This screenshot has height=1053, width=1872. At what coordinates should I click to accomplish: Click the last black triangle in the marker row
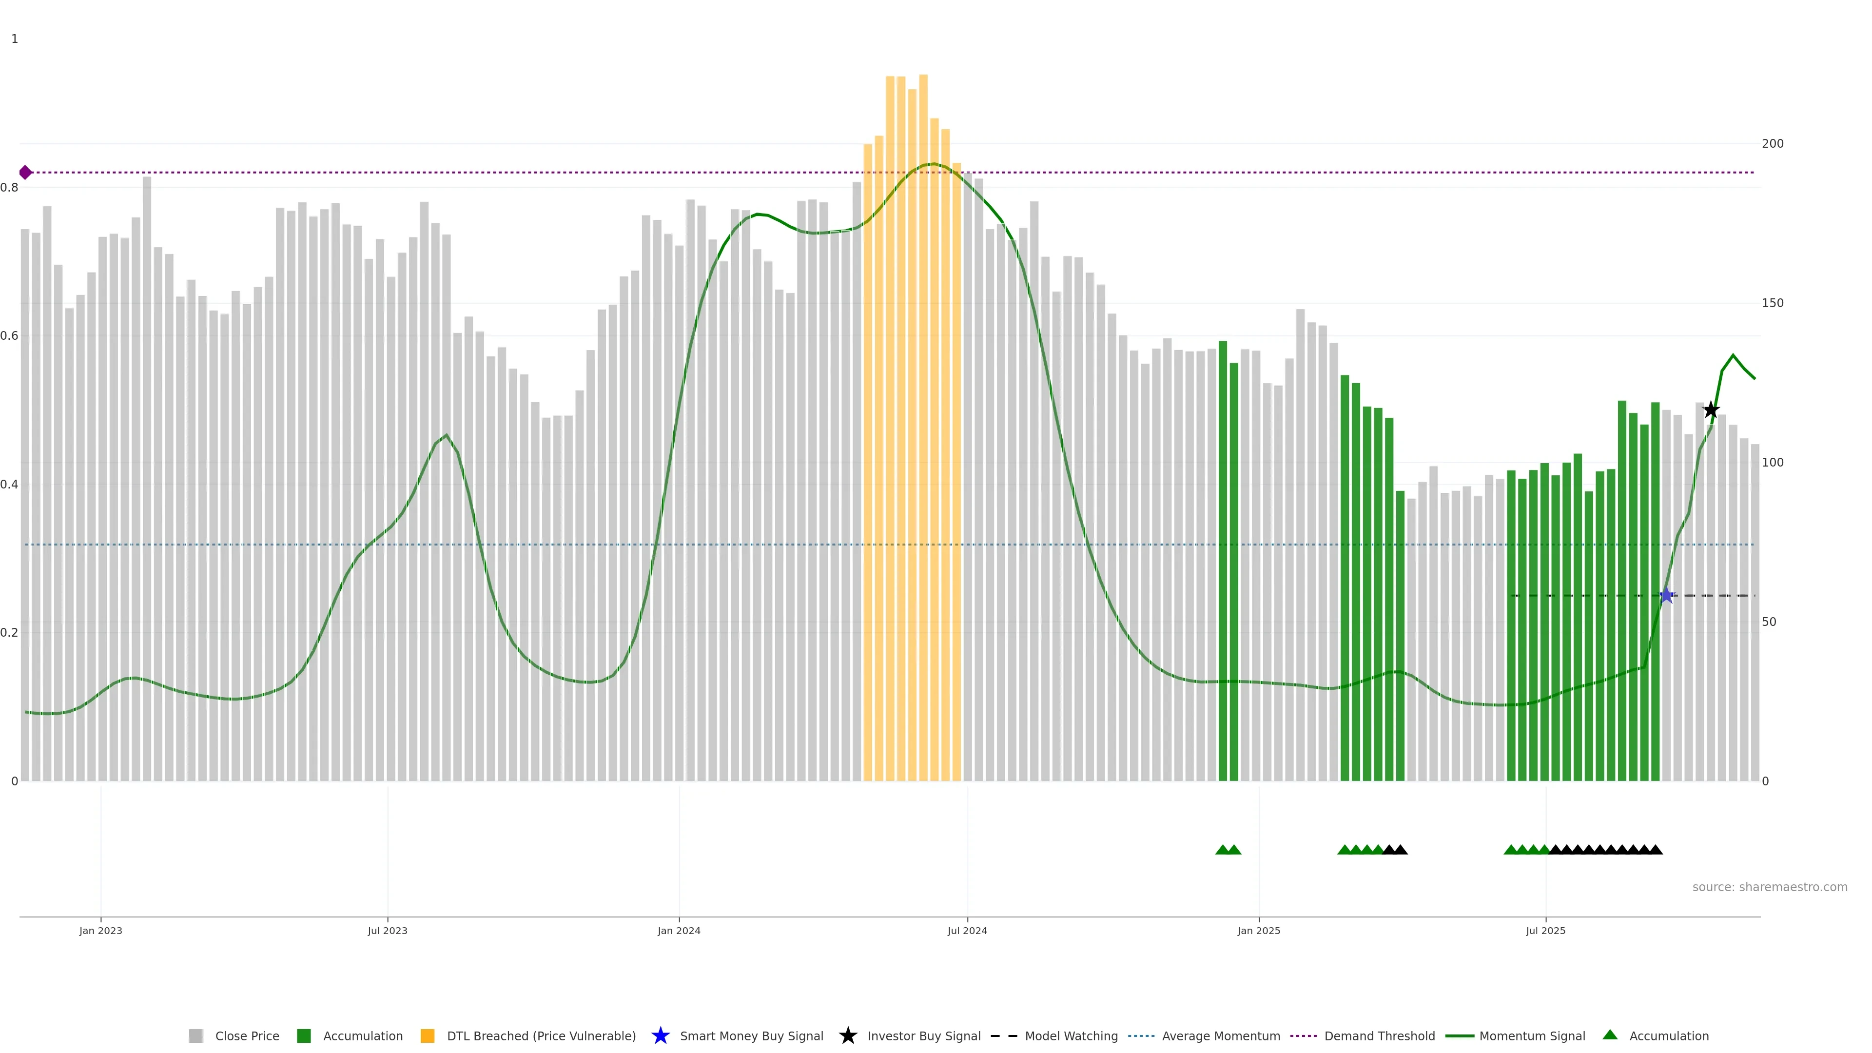pyautogui.click(x=1656, y=850)
